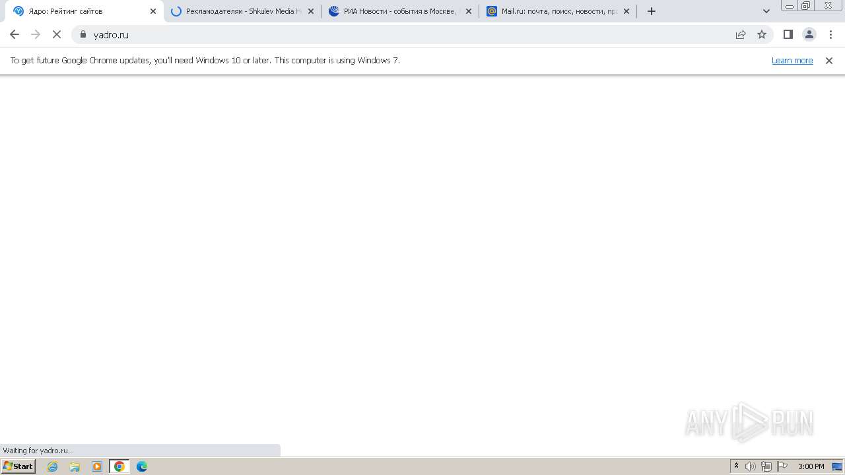Image resolution: width=845 pixels, height=475 pixels.
Task: Dismiss the Chrome update notification bar
Action: pyautogui.click(x=829, y=61)
